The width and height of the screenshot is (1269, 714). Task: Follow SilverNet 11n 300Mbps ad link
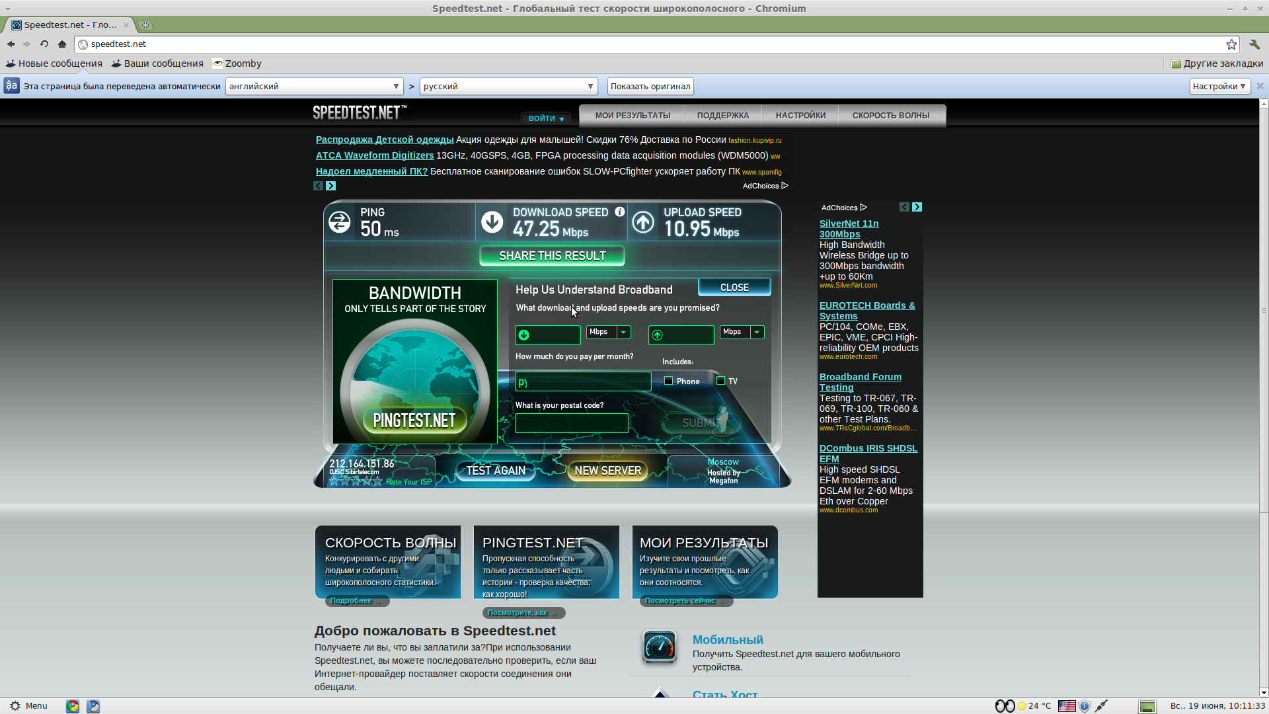(x=849, y=229)
